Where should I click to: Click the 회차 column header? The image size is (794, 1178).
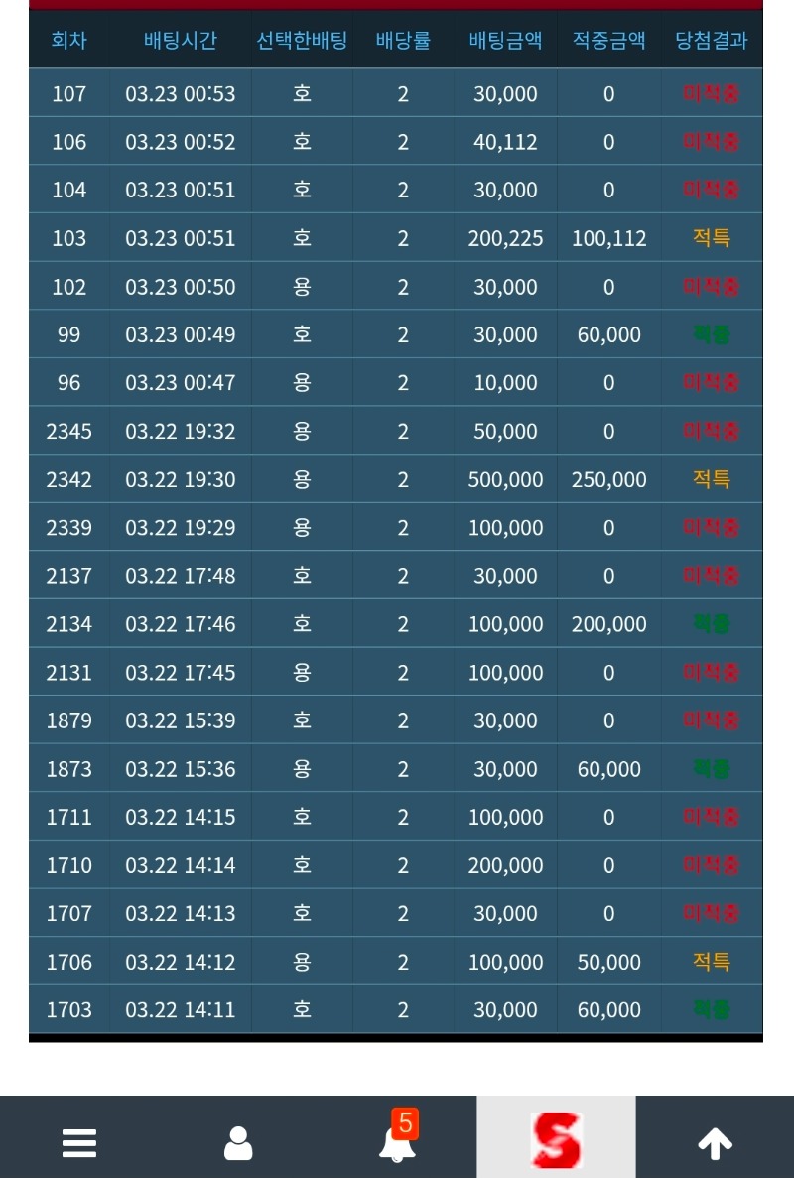point(68,41)
